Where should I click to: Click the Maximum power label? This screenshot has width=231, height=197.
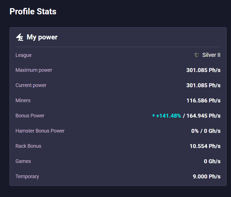pyautogui.click(x=34, y=70)
